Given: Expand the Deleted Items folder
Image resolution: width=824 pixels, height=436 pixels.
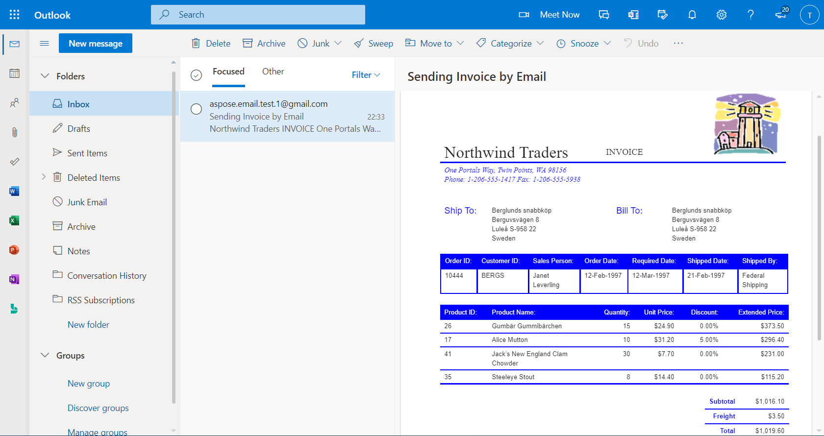Looking at the screenshot, I should 44,177.
